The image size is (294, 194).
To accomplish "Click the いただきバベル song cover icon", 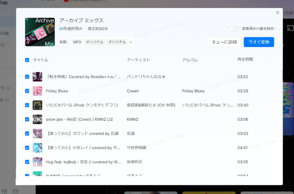I will [37, 105].
